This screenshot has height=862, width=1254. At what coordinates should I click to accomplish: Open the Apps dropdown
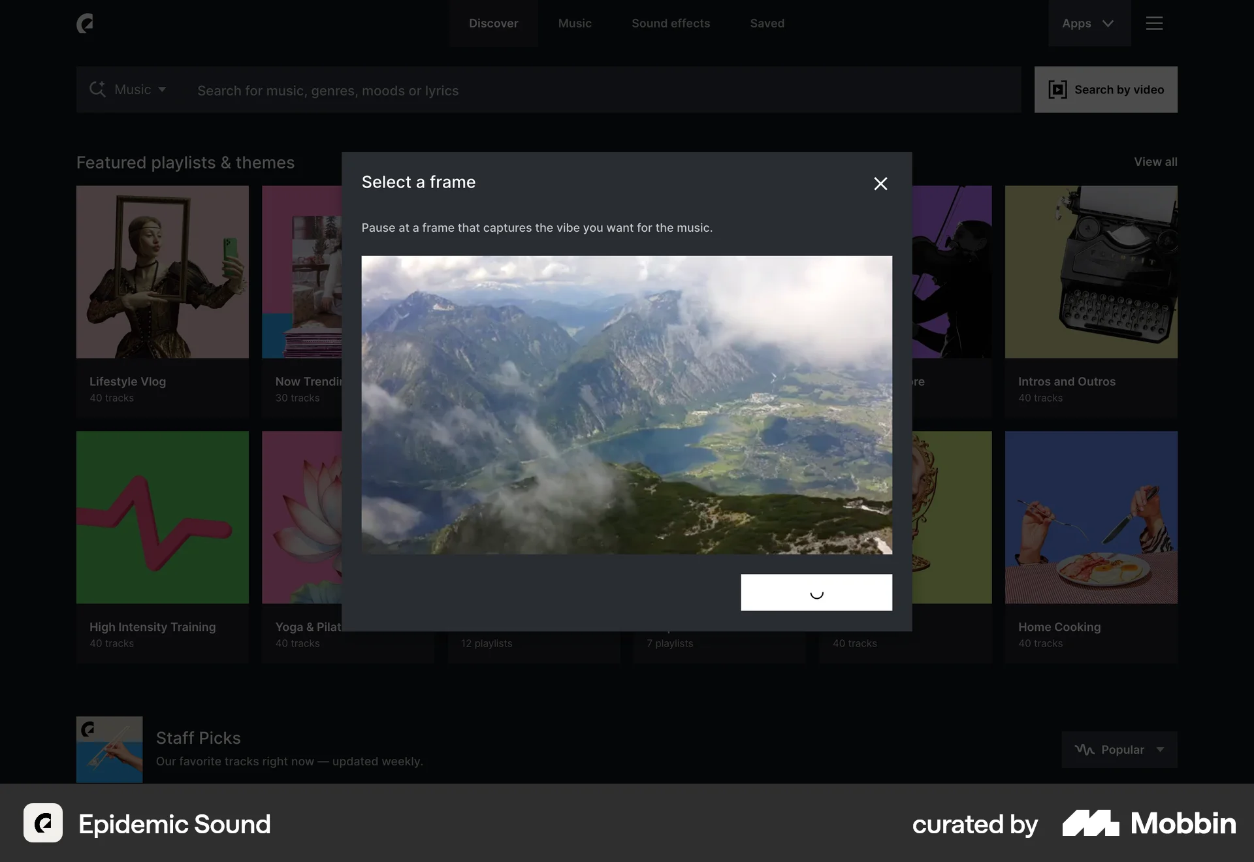click(1088, 24)
